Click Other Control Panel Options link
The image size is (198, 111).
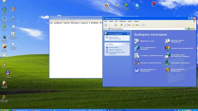(x=117, y=53)
